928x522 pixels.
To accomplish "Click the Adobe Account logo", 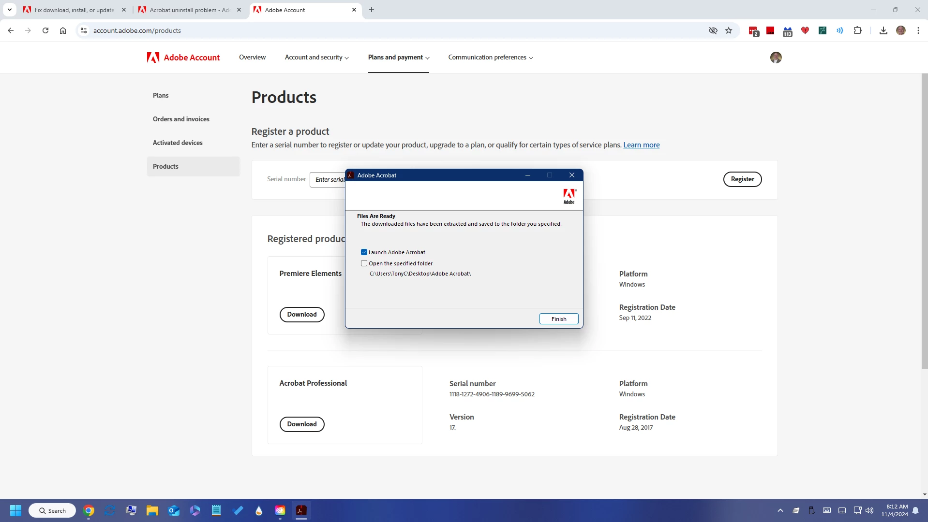I will [183, 58].
